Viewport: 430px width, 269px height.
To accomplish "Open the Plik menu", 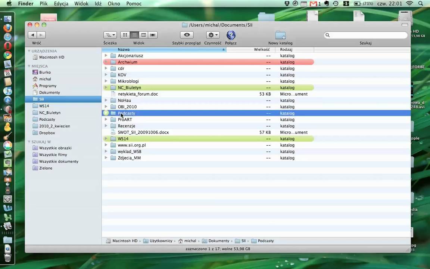I will coord(44,4).
